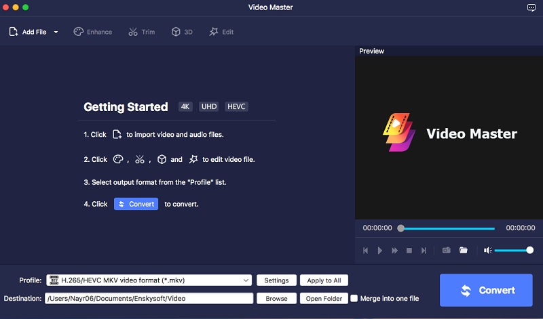The height and width of the screenshot is (319, 543).
Task: Click the UHD badge
Action: 209,106
